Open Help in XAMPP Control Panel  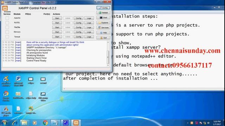click(x=103, y=33)
